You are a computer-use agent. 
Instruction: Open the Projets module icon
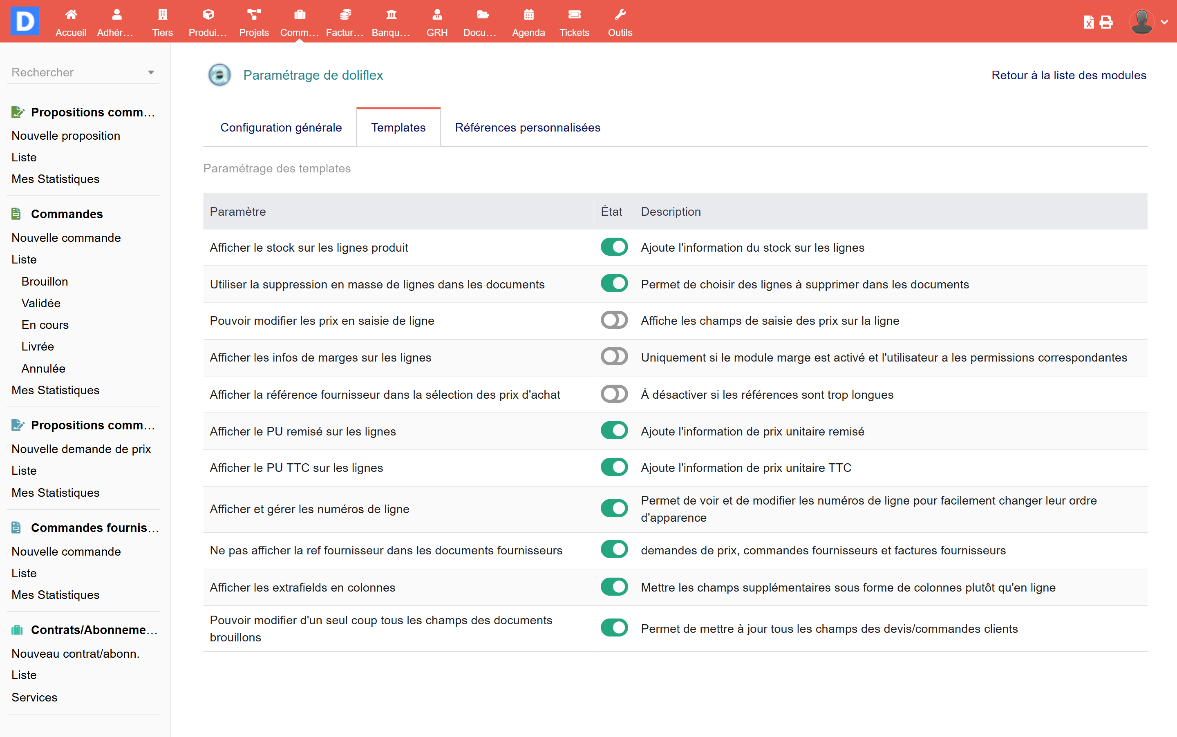(x=253, y=15)
